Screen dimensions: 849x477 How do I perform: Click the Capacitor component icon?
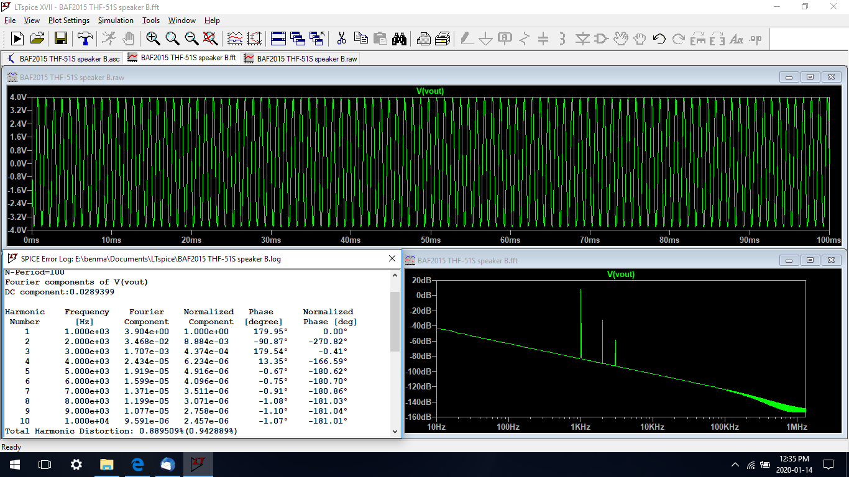(543, 39)
